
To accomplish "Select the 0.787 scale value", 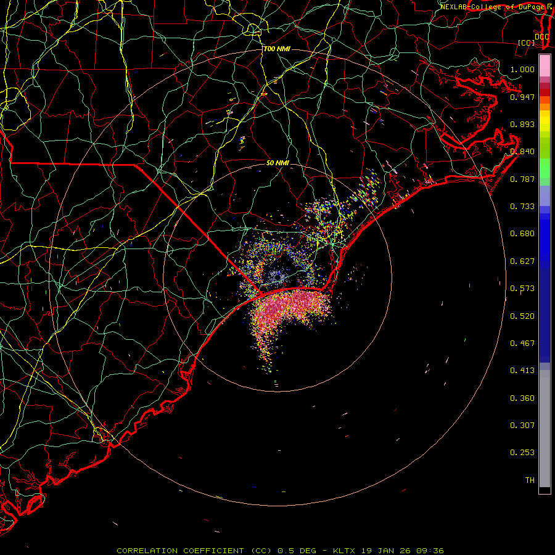I will click(522, 179).
